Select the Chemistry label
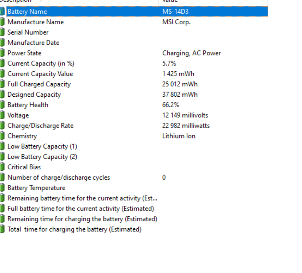Screen dimensions: 302x273 tap(22, 136)
